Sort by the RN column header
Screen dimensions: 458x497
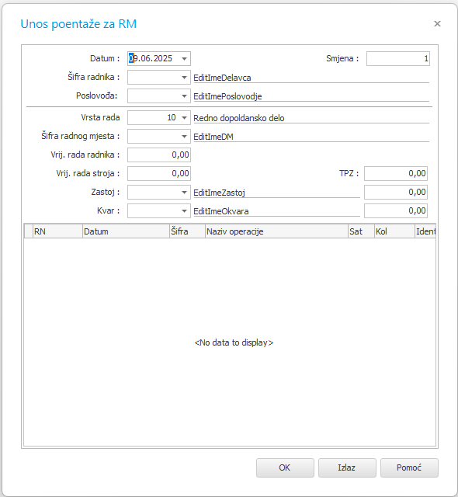click(57, 231)
